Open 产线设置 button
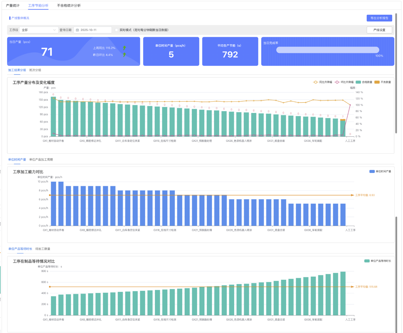This screenshot has width=403, height=333. pos(379,30)
